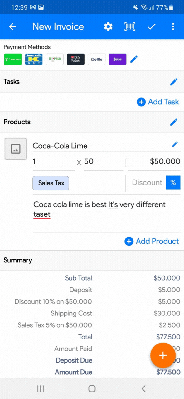Switch discount to percentage mode
Image resolution: width=184 pixels, height=399 pixels.
[173, 183]
